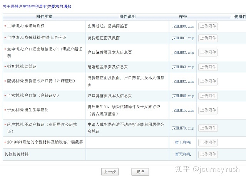Click 暂无样张 in the 2019年1月起的个税材料 row
The image size is (246, 180).
(183, 143)
